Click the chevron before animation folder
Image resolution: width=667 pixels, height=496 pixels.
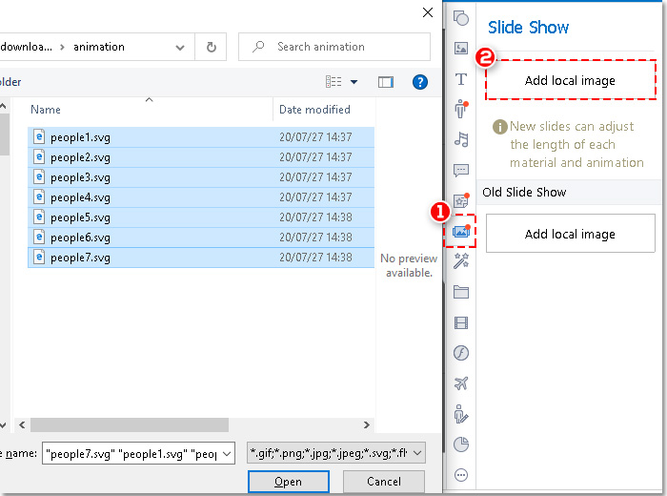tap(63, 47)
